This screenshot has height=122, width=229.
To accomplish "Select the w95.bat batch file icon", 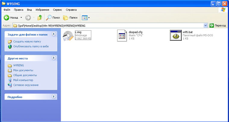I will (176, 35).
